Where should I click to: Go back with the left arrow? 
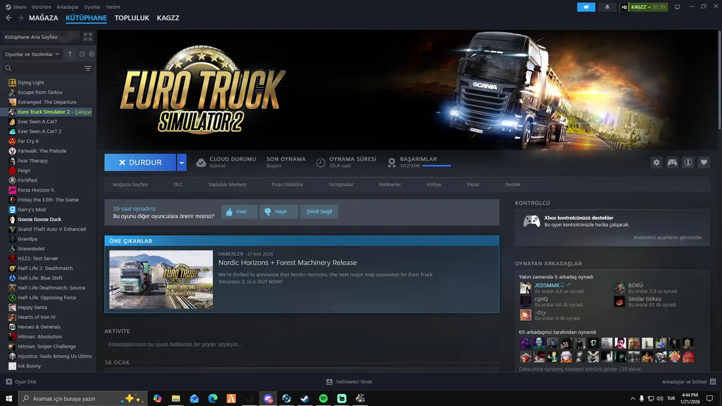click(x=8, y=18)
